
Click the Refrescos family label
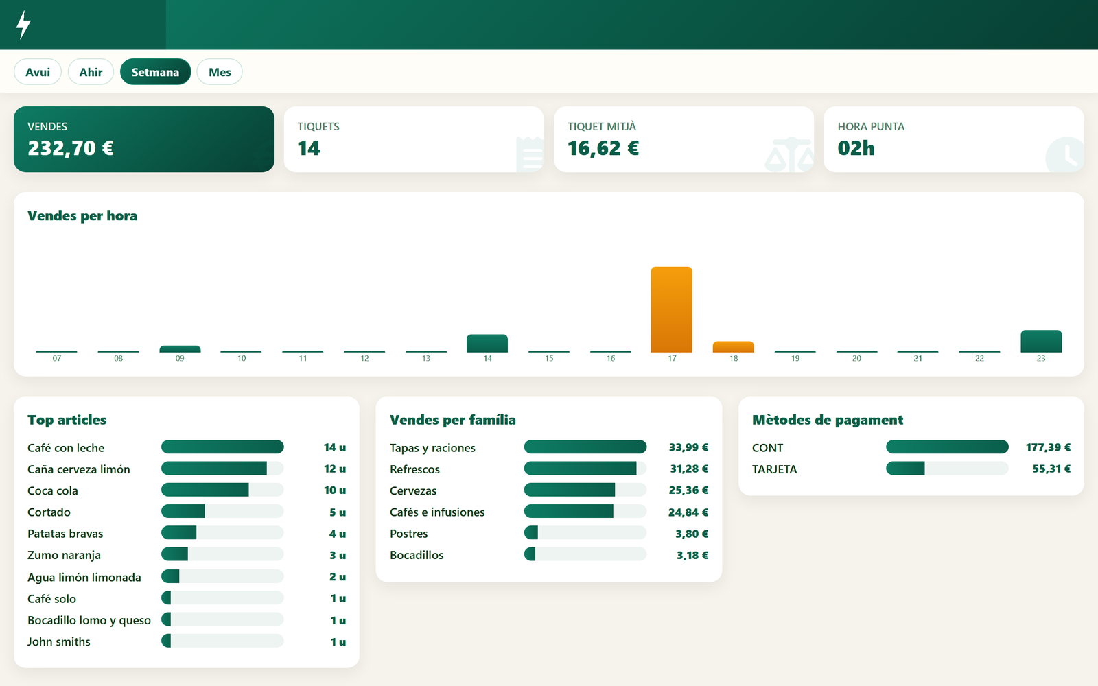(414, 469)
